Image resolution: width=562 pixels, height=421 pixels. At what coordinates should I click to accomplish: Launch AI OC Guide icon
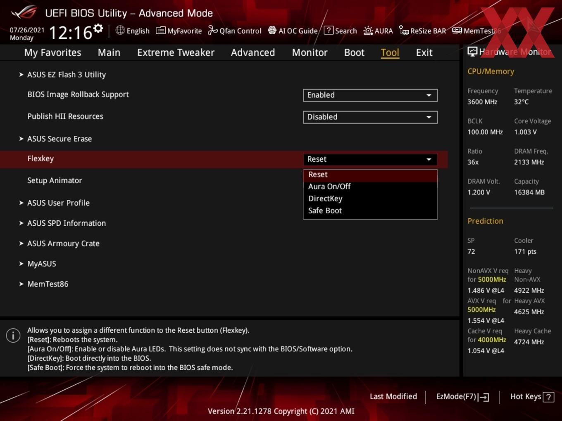tap(272, 31)
